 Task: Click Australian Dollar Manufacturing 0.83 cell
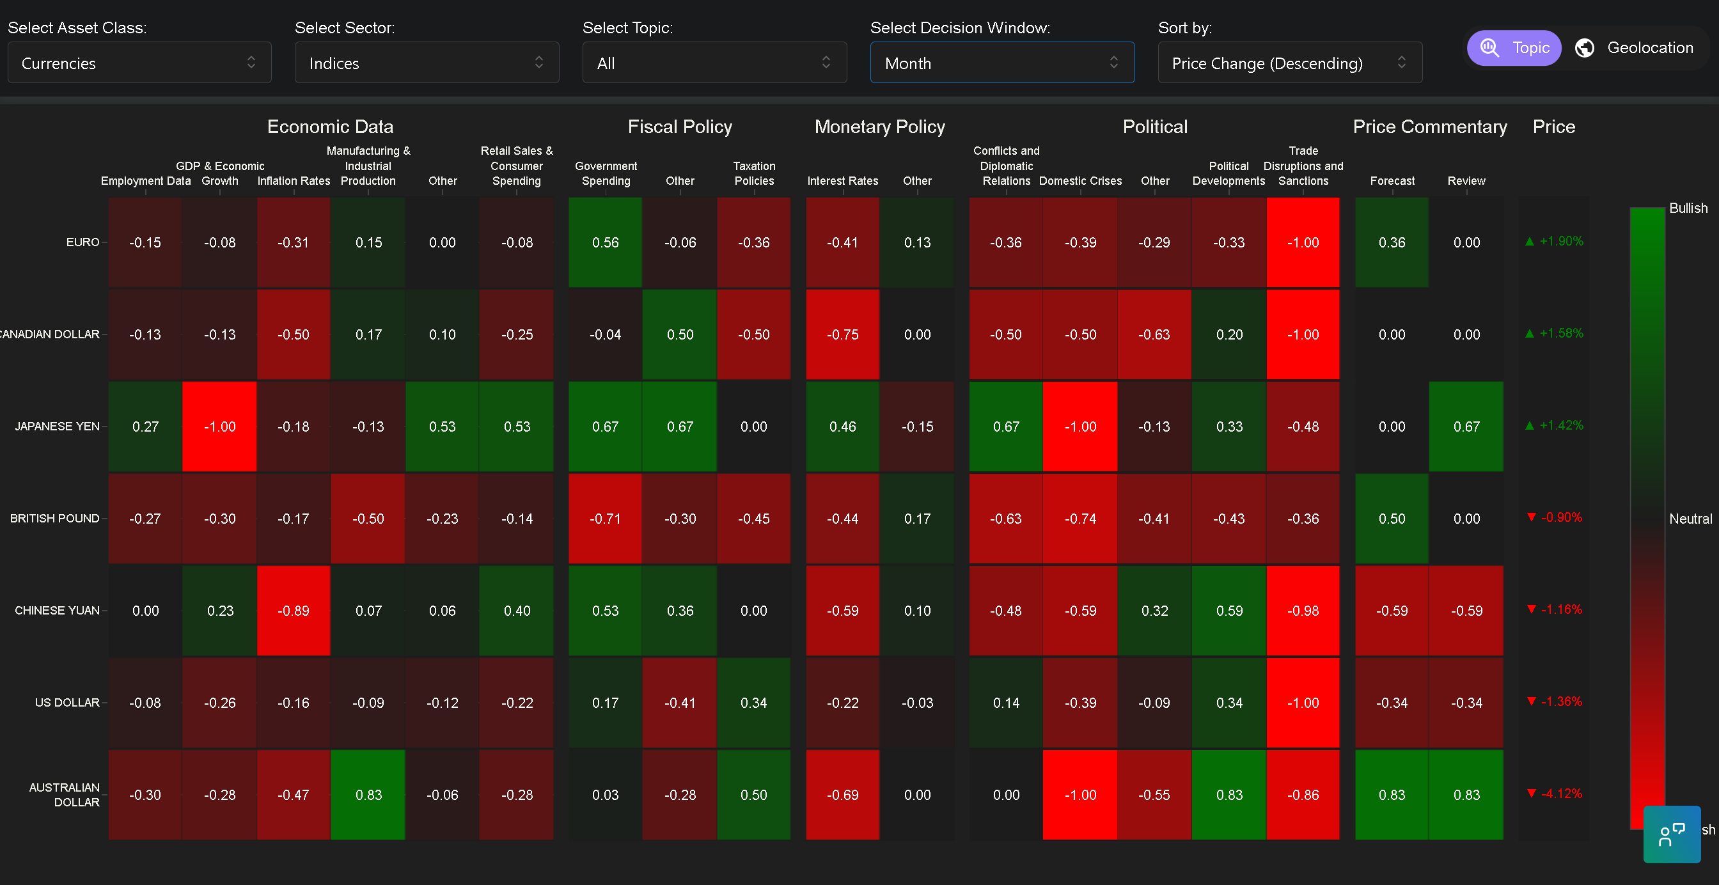[x=368, y=795]
